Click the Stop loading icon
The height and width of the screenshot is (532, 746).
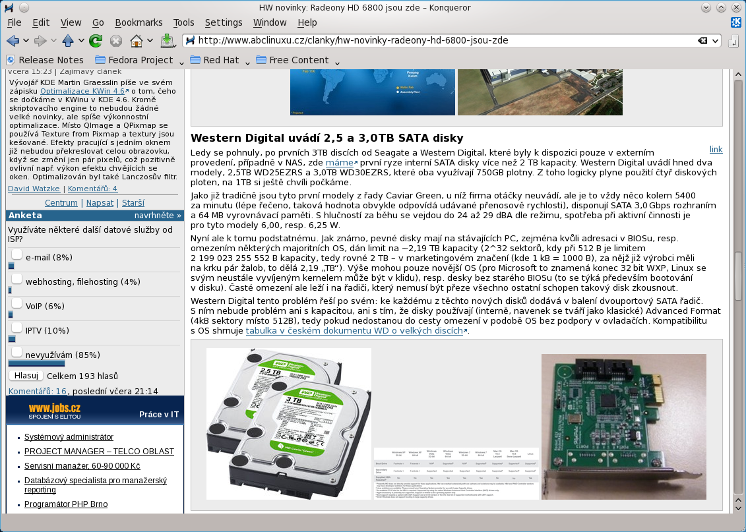point(115,41)
